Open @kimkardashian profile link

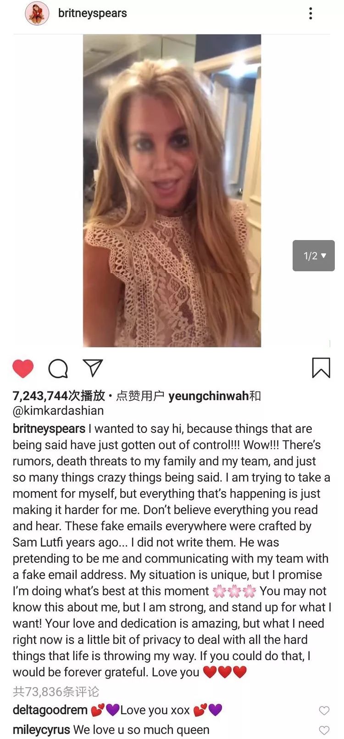pyautogui.click(x=58, y=410)
